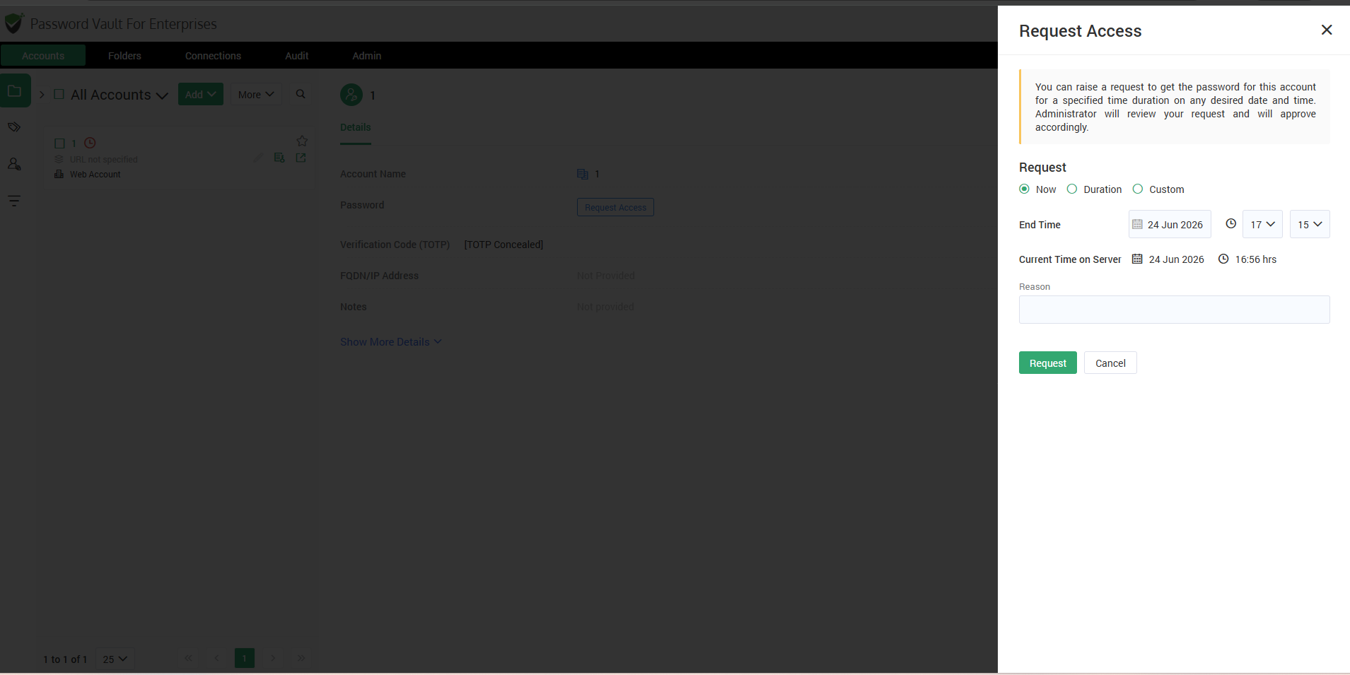Click the Reason text field
This screenshot has width=1350, height=675.
tap(1174, 310)
